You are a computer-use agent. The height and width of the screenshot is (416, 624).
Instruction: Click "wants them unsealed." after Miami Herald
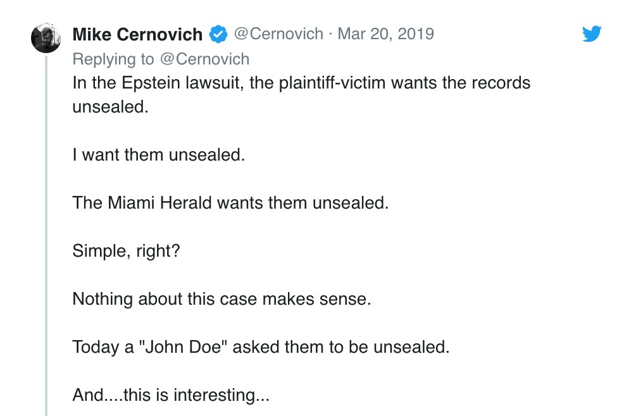pyautogui.click(x=303, y=203)
